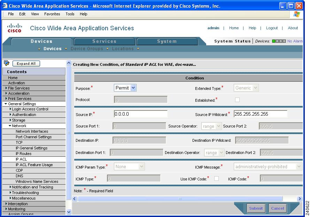Open the Help link in the header
Viewport: 310px width, 217px height.
coord(252,28)
